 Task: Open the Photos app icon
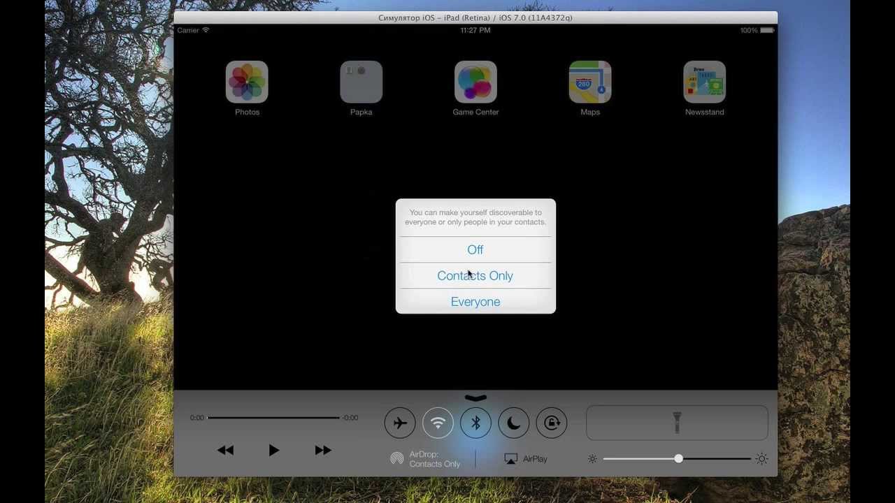pos(247,82)
